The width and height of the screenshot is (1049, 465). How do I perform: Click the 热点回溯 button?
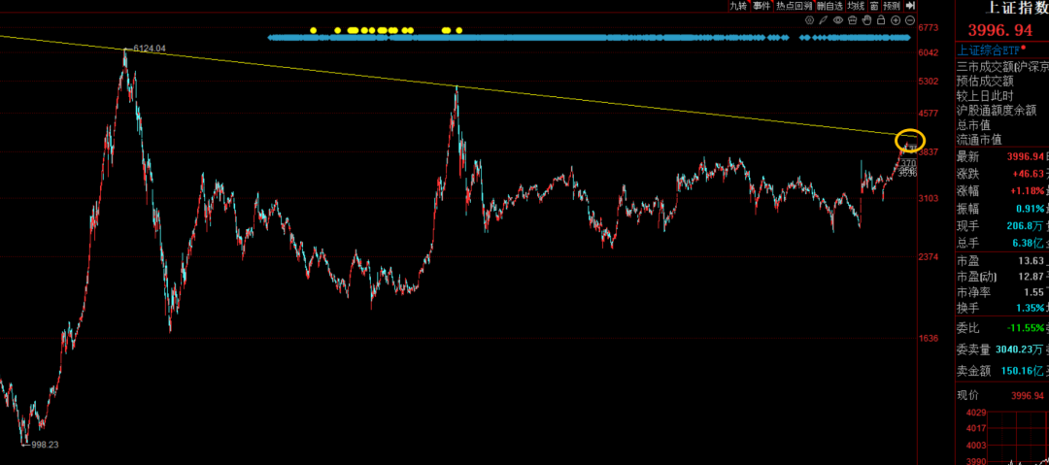pyautogui.click(x=793, y=6)
